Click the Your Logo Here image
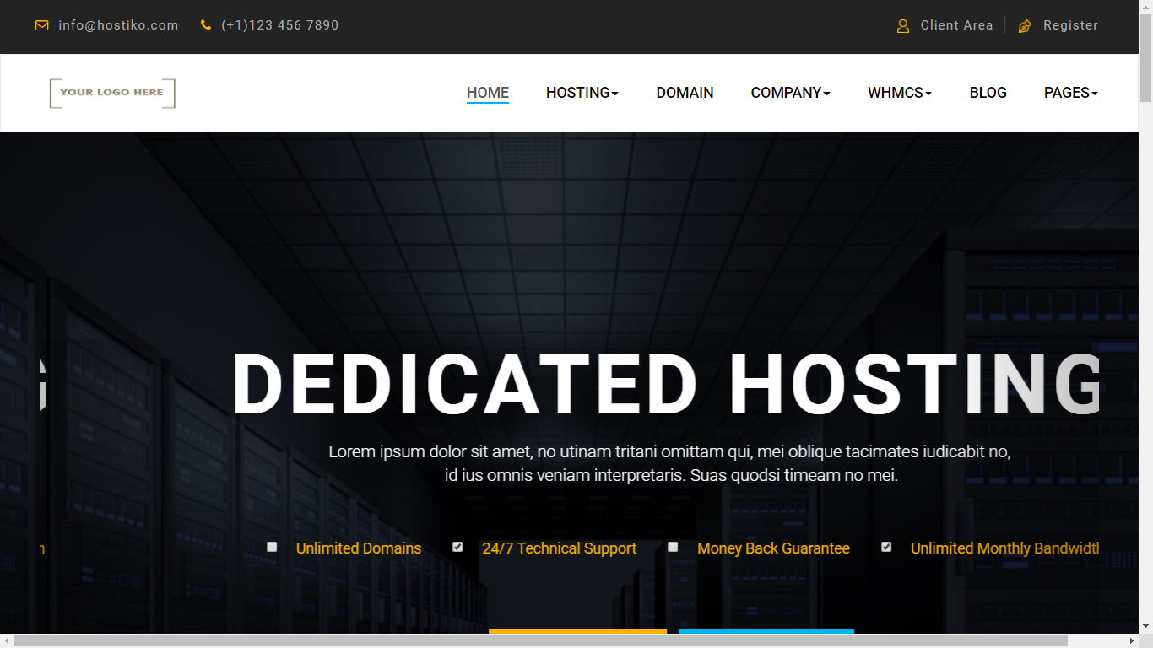This screenshot has width=1153, height=648. point(112,93)
